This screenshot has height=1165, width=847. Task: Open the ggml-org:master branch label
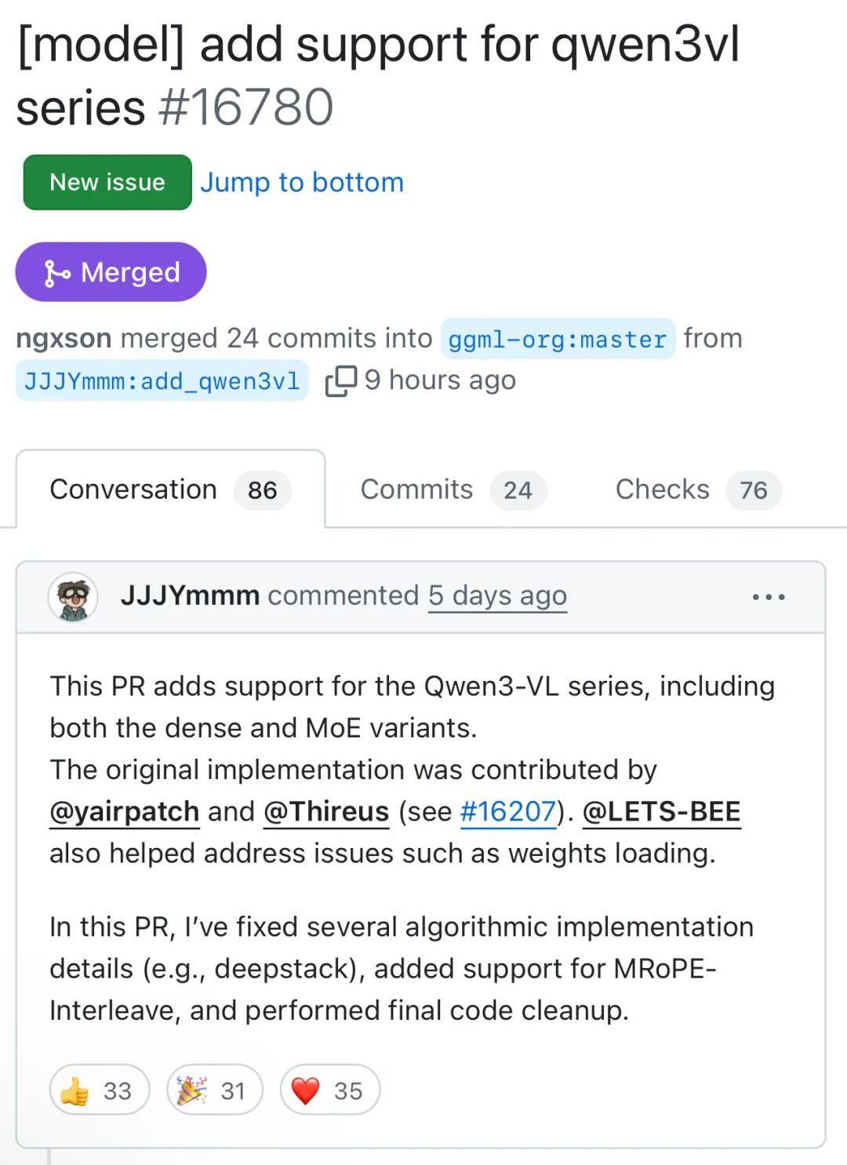pyautogui.click(x=558, y=339)
